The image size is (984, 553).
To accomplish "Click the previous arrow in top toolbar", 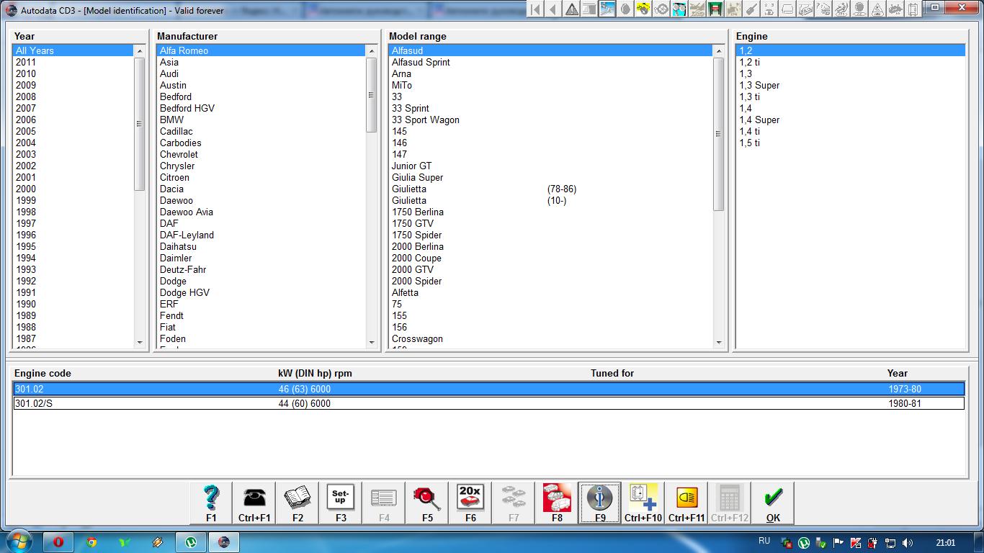I will [x=553, y=9].
